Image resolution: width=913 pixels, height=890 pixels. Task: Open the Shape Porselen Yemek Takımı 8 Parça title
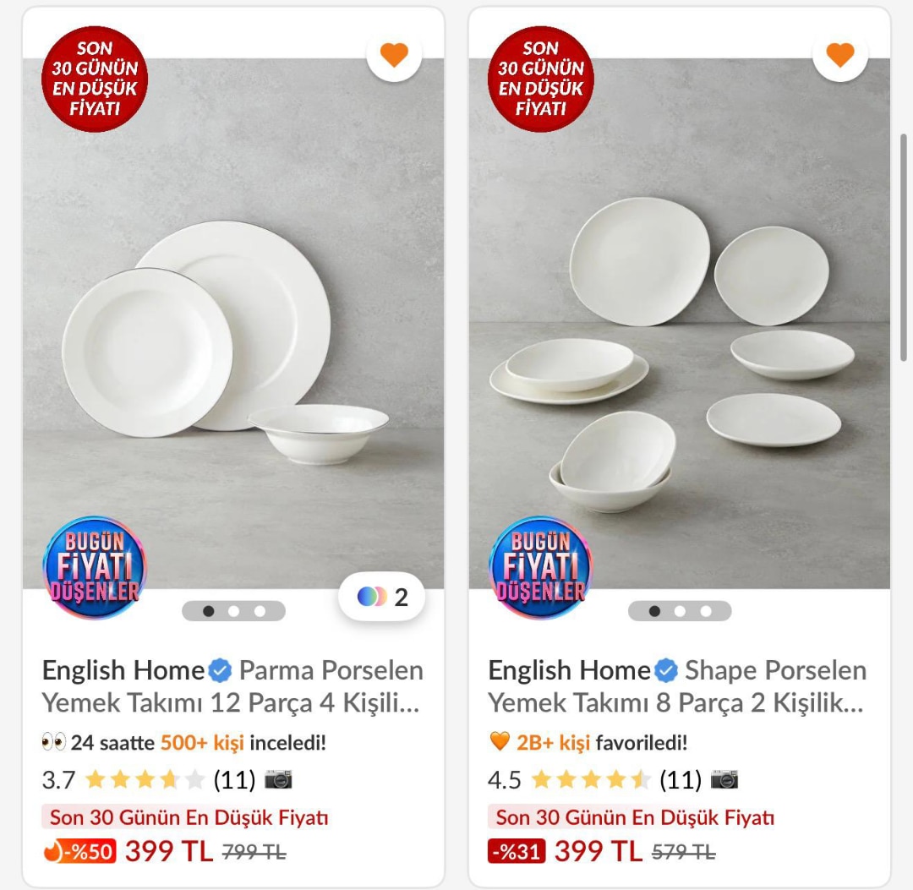(x=677, y=686)
